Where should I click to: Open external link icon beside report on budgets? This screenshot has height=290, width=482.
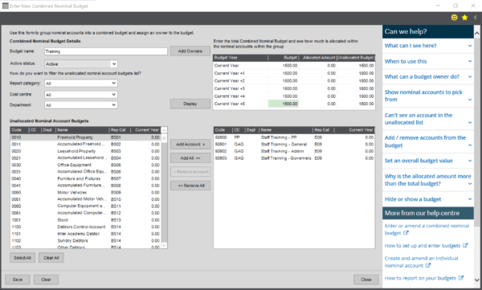click(x=461, y=278)
